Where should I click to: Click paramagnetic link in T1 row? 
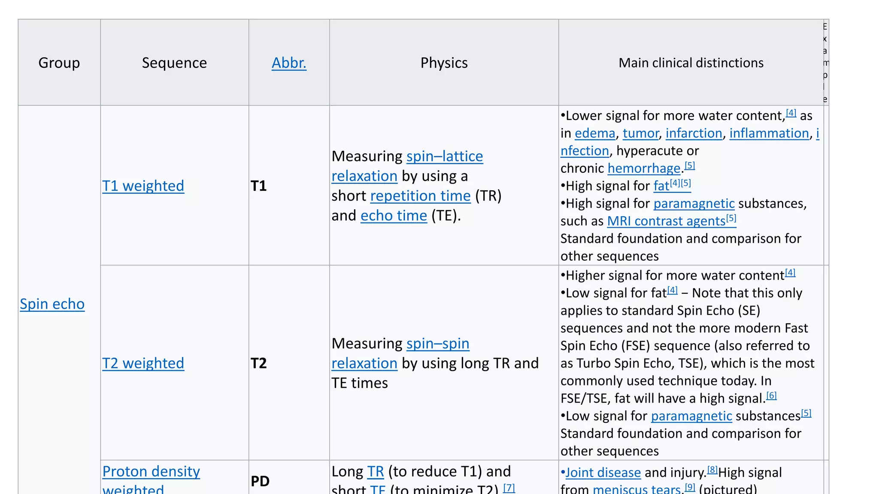(694, 204)
